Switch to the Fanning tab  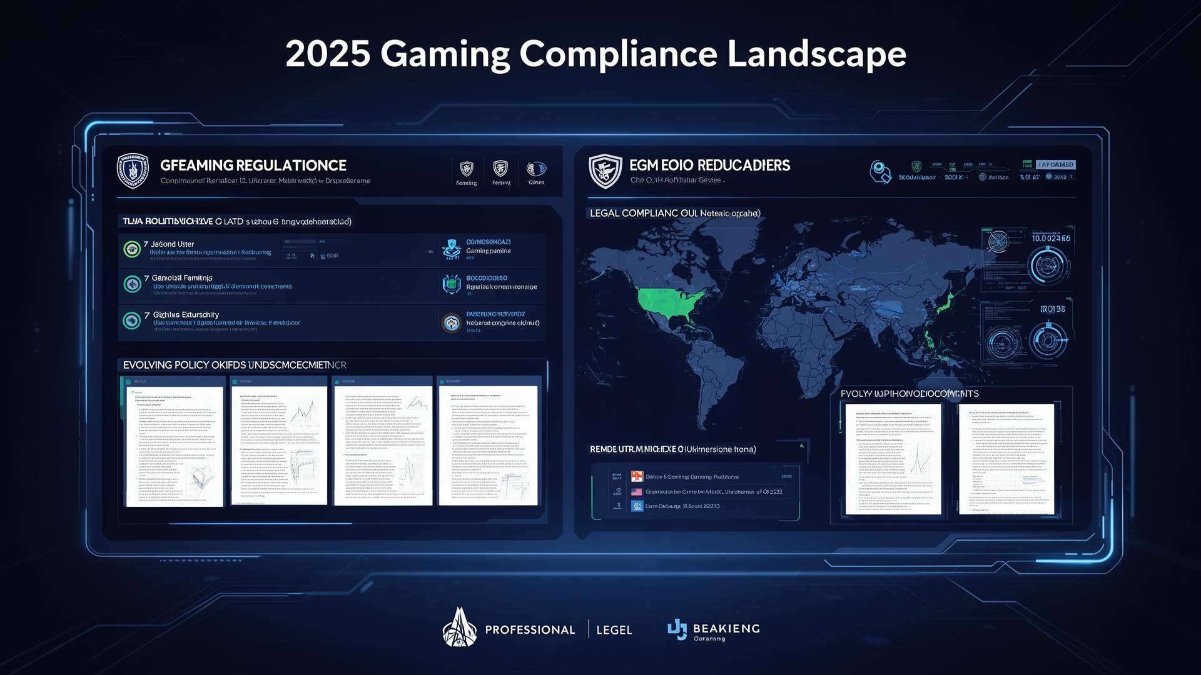pos(467,172)
